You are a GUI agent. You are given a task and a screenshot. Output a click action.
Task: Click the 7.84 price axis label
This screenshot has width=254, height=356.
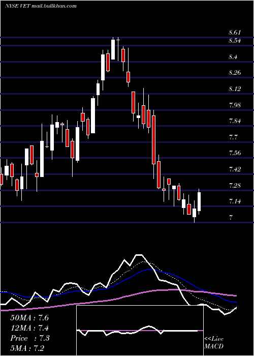(235, 121)
